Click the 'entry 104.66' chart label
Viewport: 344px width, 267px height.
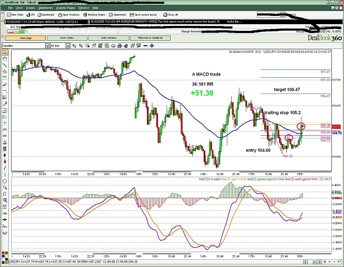point(258,150)
